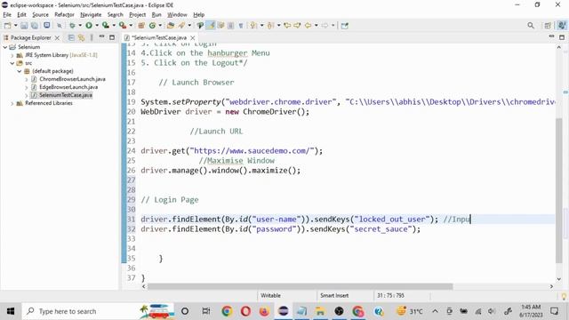
Task: Click the New Java Package icon
Action: point(141,26)
